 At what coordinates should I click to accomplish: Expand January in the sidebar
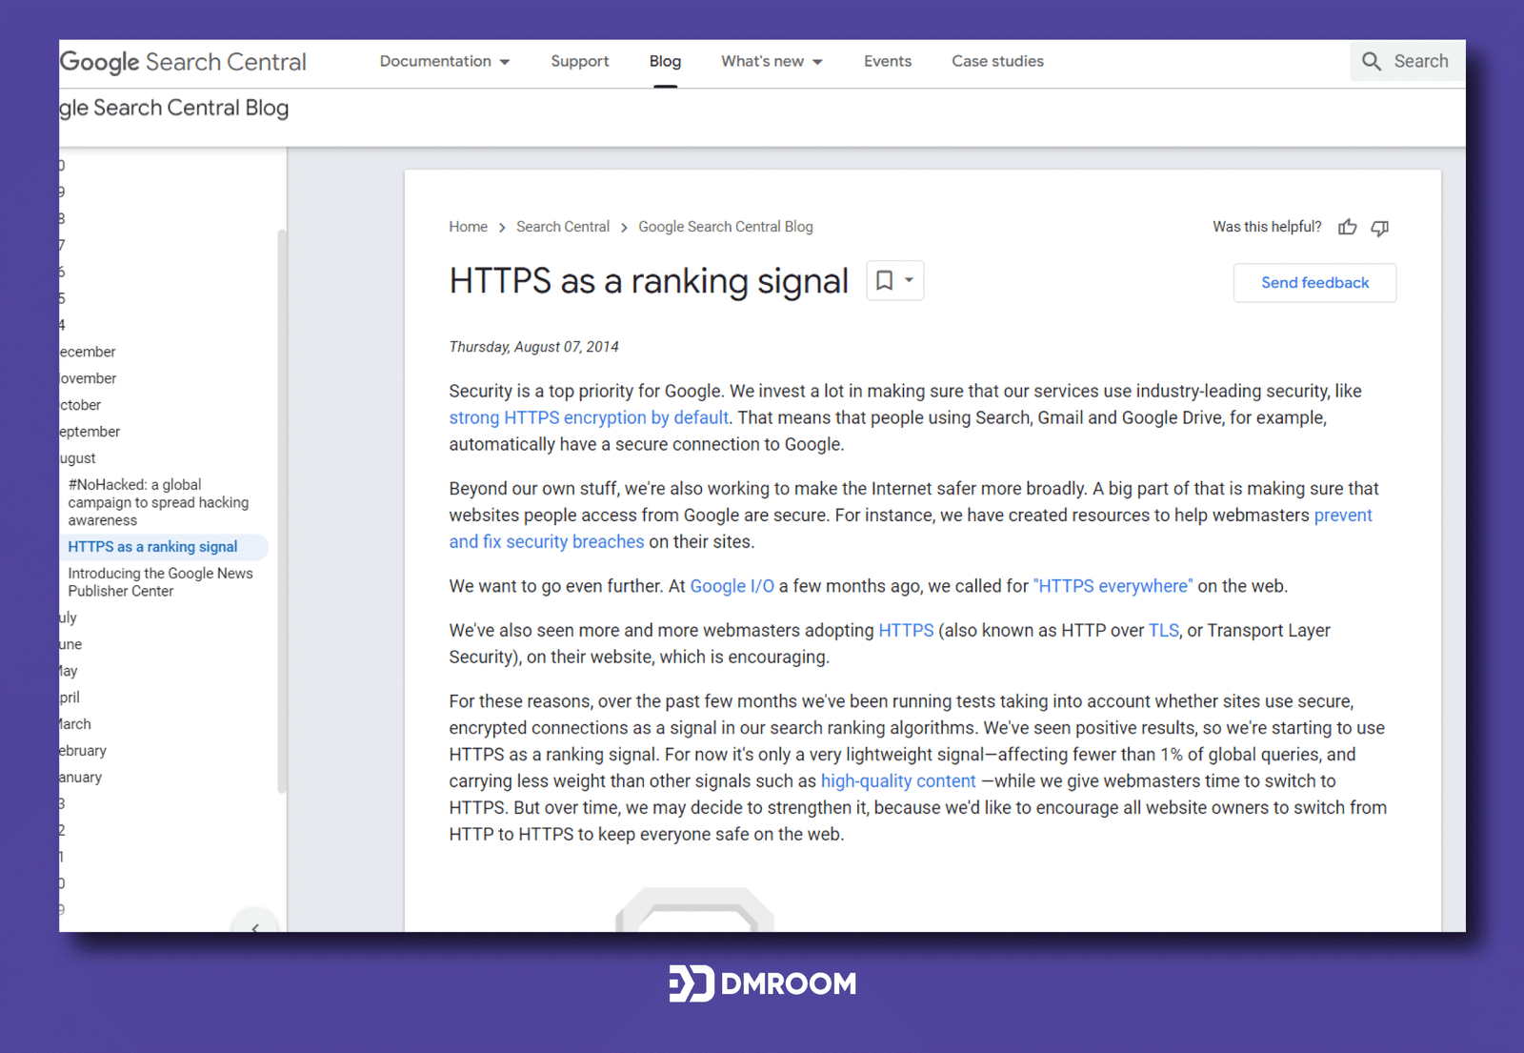(81, 778)
